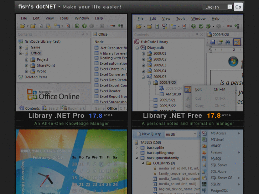Expand the 2009/03 folder node
Image resolution: width=259 pixels, height=194 pixels.
click(143, 65)
